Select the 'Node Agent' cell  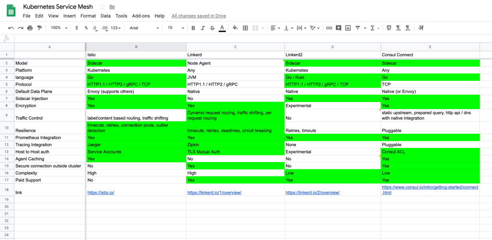(x=235, y=63)
